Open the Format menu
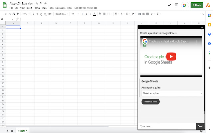 [x=37, y=8]
